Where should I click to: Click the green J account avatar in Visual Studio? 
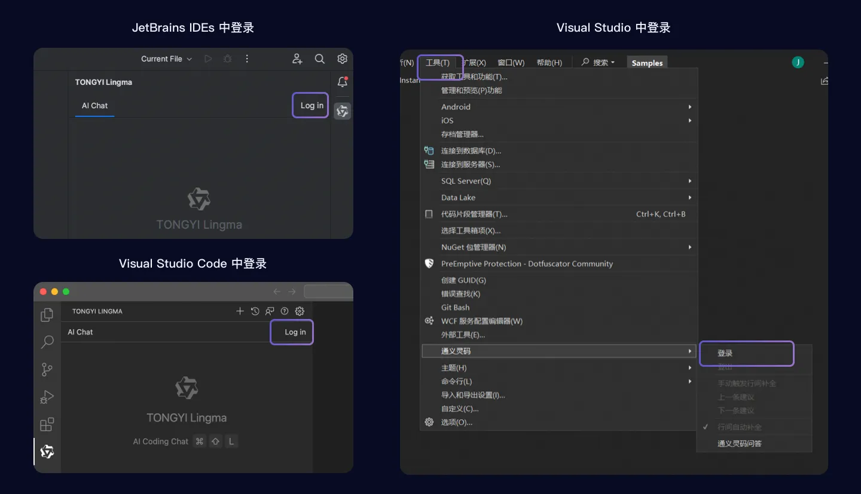click(798, 62)
